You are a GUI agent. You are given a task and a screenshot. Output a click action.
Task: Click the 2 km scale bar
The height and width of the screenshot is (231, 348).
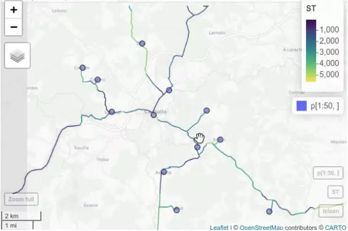22,216
